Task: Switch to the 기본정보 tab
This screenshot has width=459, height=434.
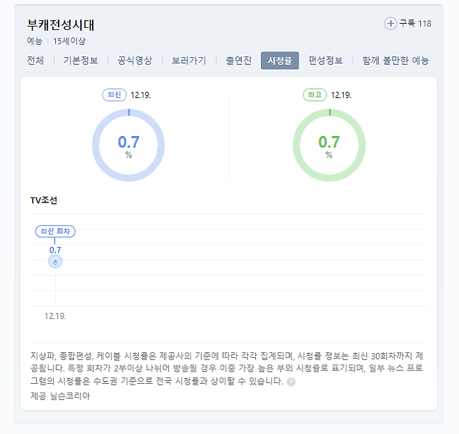Action: (x=81, y=61)
